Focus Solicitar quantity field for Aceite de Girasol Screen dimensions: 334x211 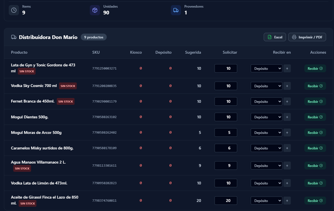226,201
